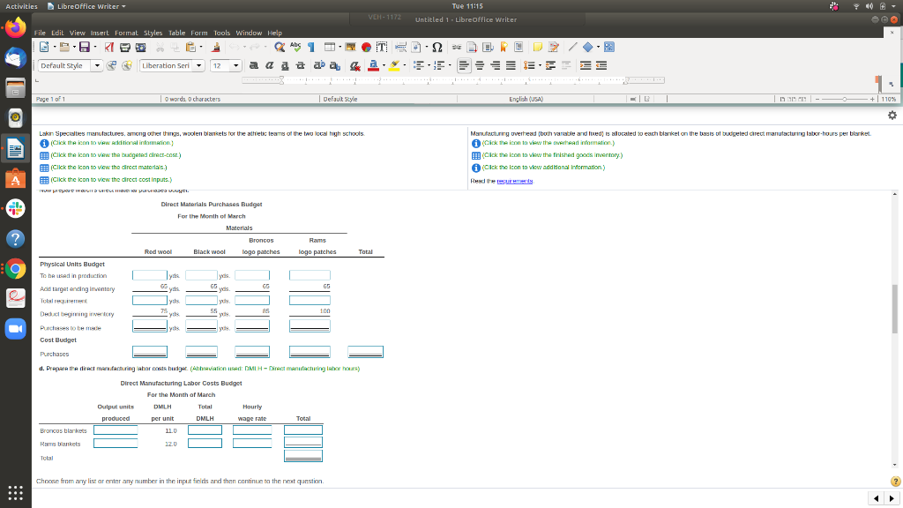The width and height of the screenshot is (903, 508).
Task: Insert Special Character omega icon
Action: point(437,48)
